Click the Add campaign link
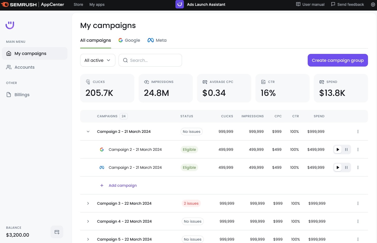The image size is (377, 243). point(122,185)
